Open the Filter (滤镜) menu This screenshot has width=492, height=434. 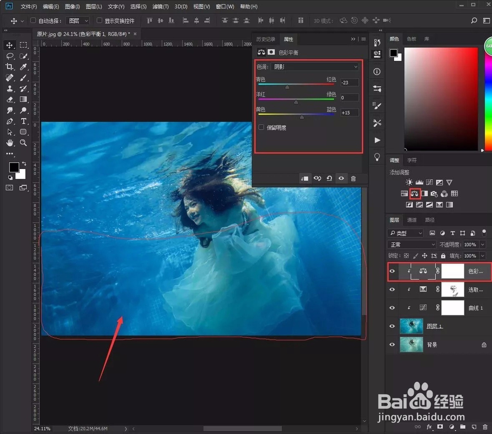(160, 6)
